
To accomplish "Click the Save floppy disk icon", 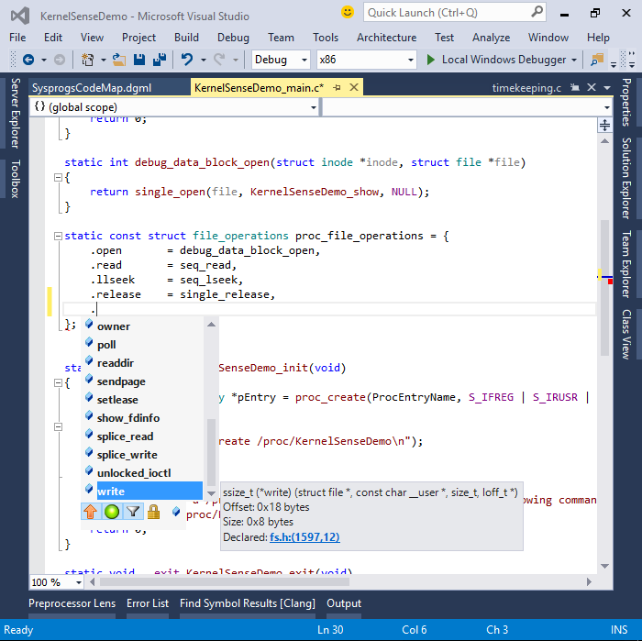I will point(139,60).
